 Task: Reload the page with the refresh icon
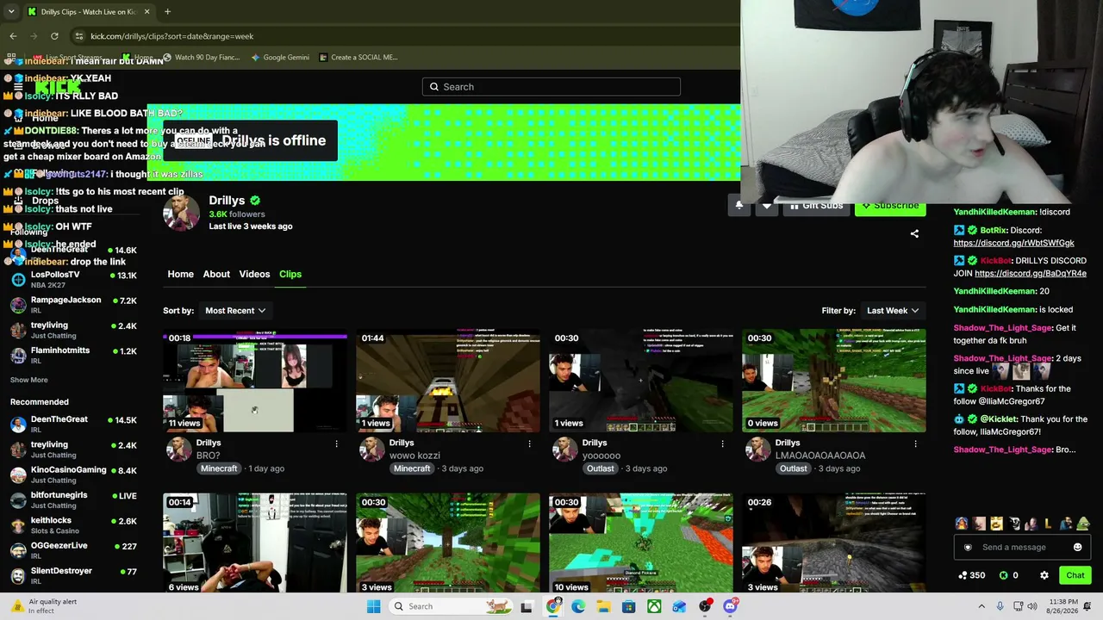pyautogui.click(x=54, y=36)
